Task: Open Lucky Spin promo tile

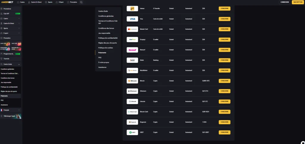Action: click(x=5, y=44)
